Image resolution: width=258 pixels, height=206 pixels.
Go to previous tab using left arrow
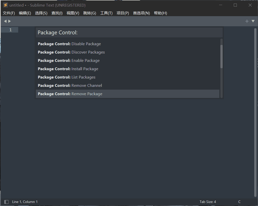click(5, 21)
